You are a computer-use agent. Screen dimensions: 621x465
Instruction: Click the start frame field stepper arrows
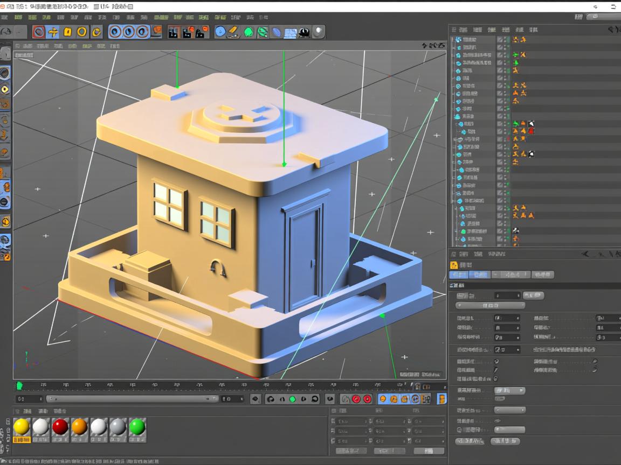(40, 399)
